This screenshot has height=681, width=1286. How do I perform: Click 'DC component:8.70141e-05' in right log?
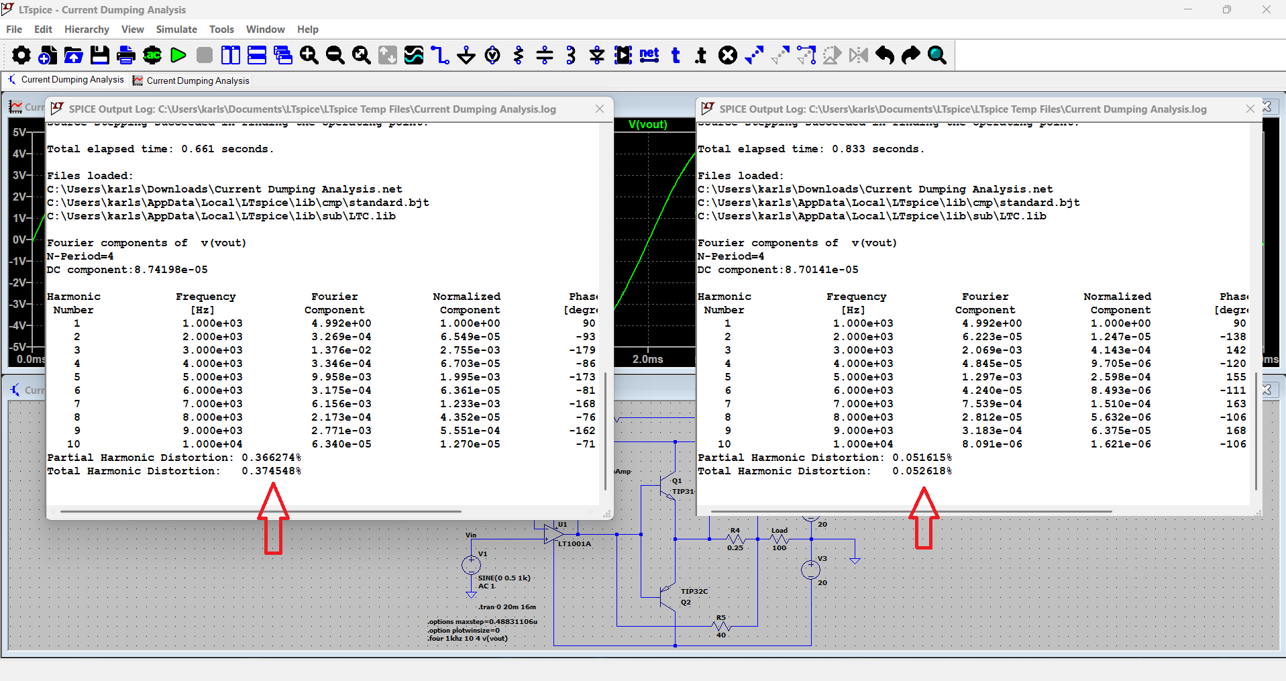coord(778,270)
